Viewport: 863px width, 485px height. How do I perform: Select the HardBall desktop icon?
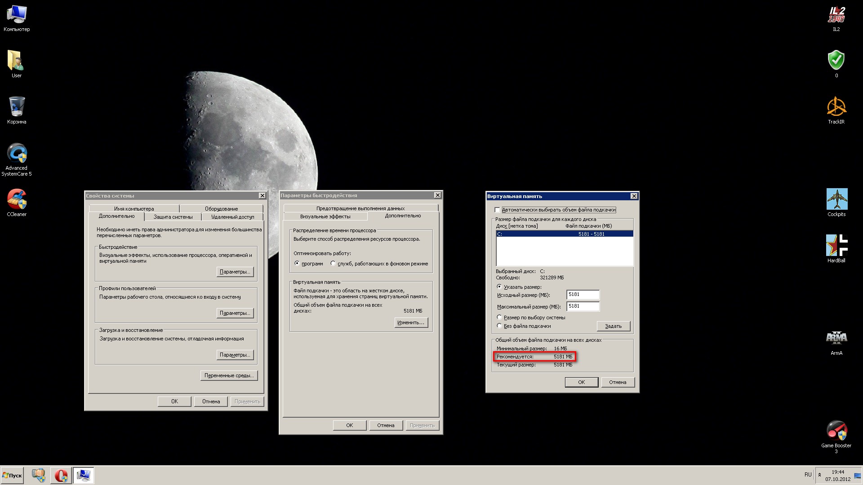click(836, 246)
